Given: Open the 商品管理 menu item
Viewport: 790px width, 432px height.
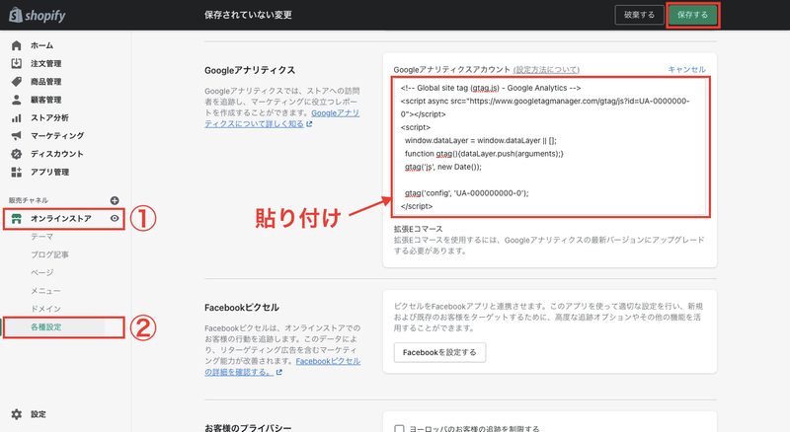Looking at the screenshot, I should [x=45, y=82].
